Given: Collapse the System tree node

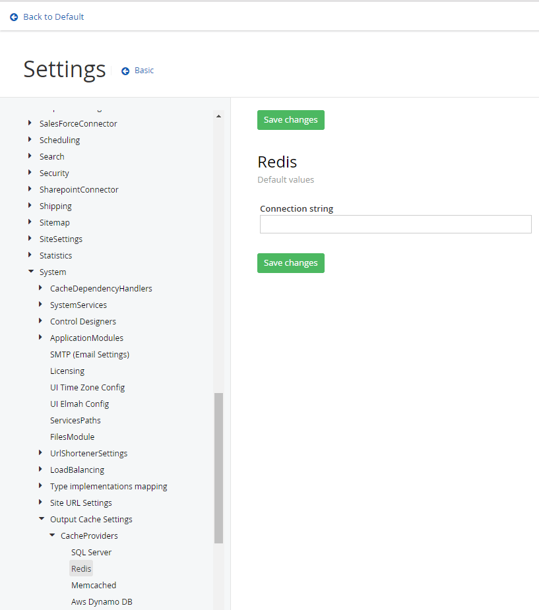Looking at the screenshot, I should pyautogui.click(x=30, y=272).
